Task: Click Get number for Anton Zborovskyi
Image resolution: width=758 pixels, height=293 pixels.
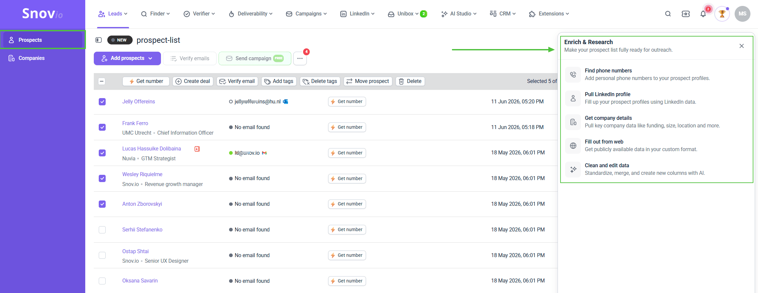Action: [x=347, y=204]
